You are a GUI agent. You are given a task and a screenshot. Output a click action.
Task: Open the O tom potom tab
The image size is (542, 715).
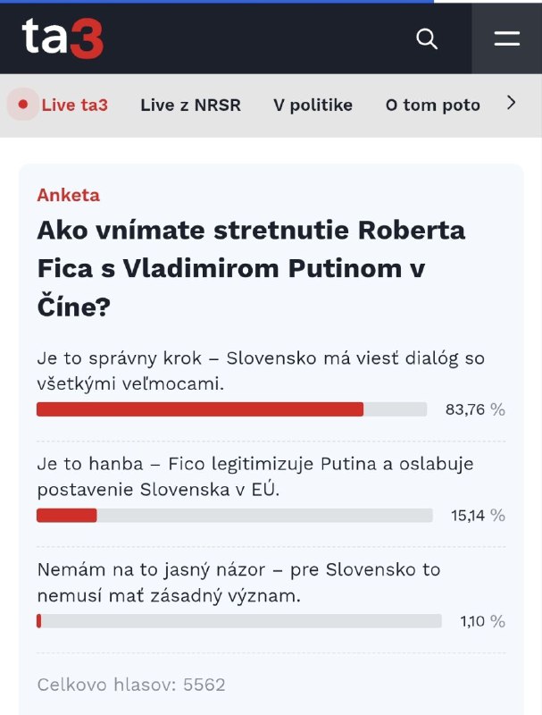click(432, 105)
